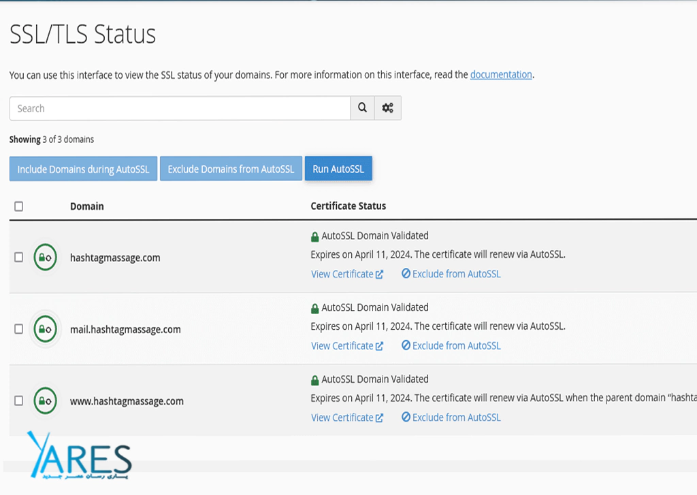697x495 pixels.
Task: Open the documentation link
Action: click(x=501, y=75)
